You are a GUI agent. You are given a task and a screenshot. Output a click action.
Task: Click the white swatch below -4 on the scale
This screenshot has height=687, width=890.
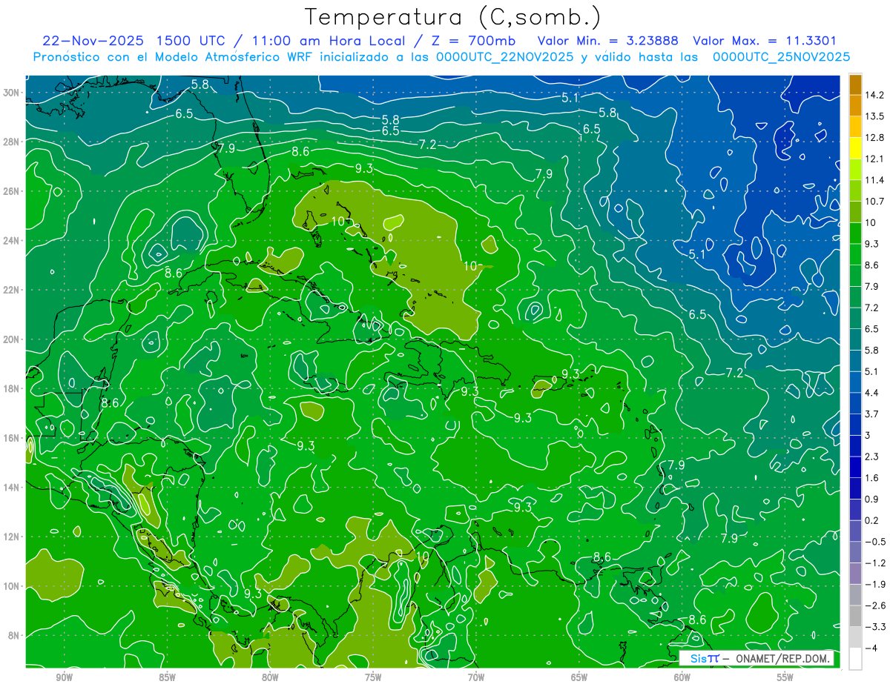tap(855, 659)
